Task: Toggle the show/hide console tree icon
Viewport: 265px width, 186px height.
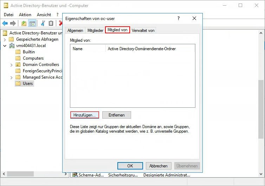Action: click(32, 23)
